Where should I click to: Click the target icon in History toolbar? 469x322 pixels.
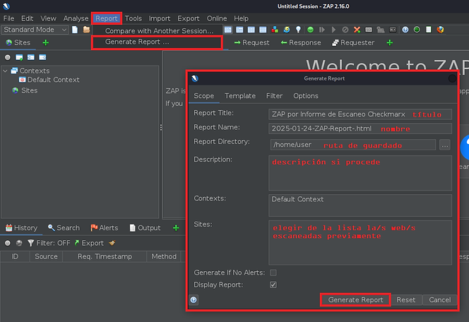coord(8,243)
